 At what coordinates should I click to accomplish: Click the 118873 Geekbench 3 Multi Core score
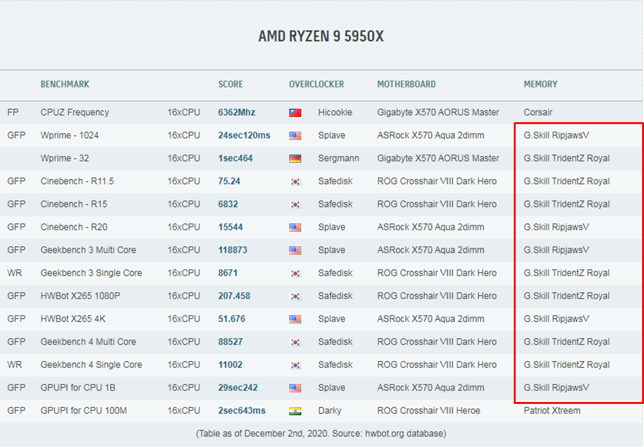coord(233,250)
